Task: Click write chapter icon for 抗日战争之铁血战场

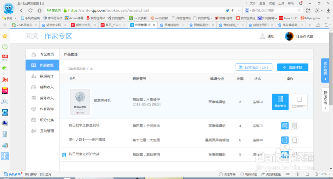Action: (x=285, y=126)
